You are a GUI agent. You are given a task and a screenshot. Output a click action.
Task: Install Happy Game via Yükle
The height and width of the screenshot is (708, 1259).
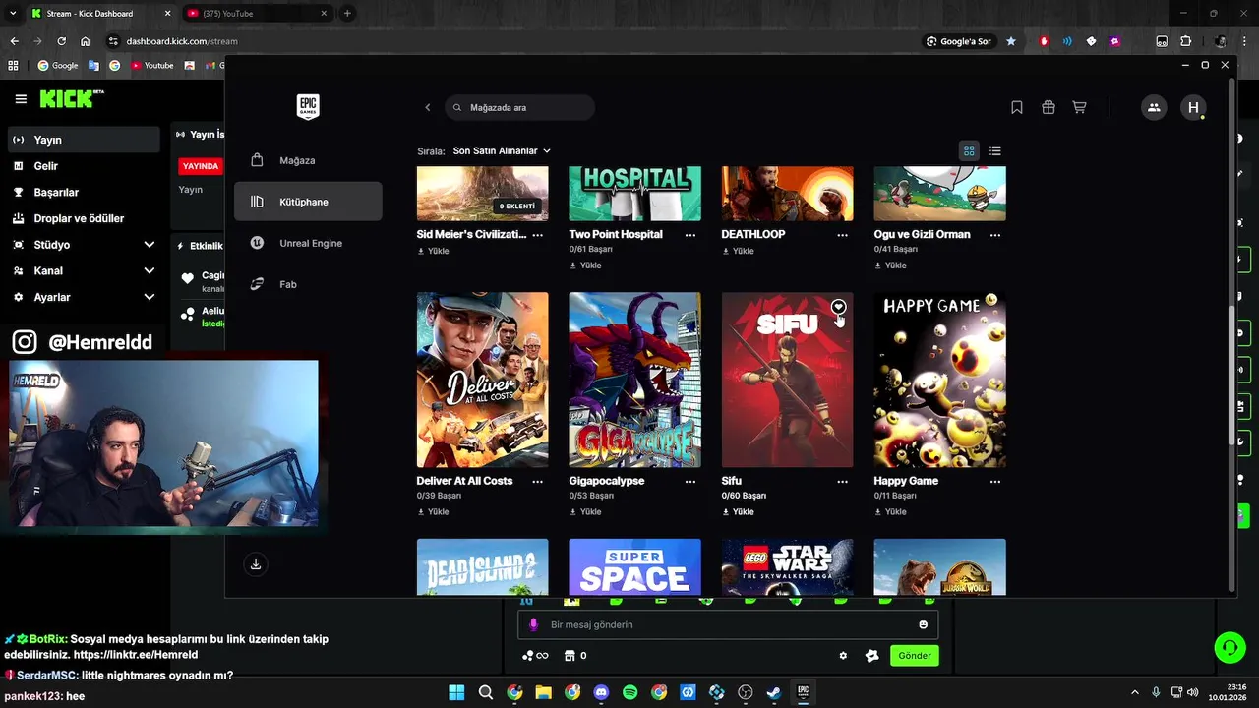890,511
